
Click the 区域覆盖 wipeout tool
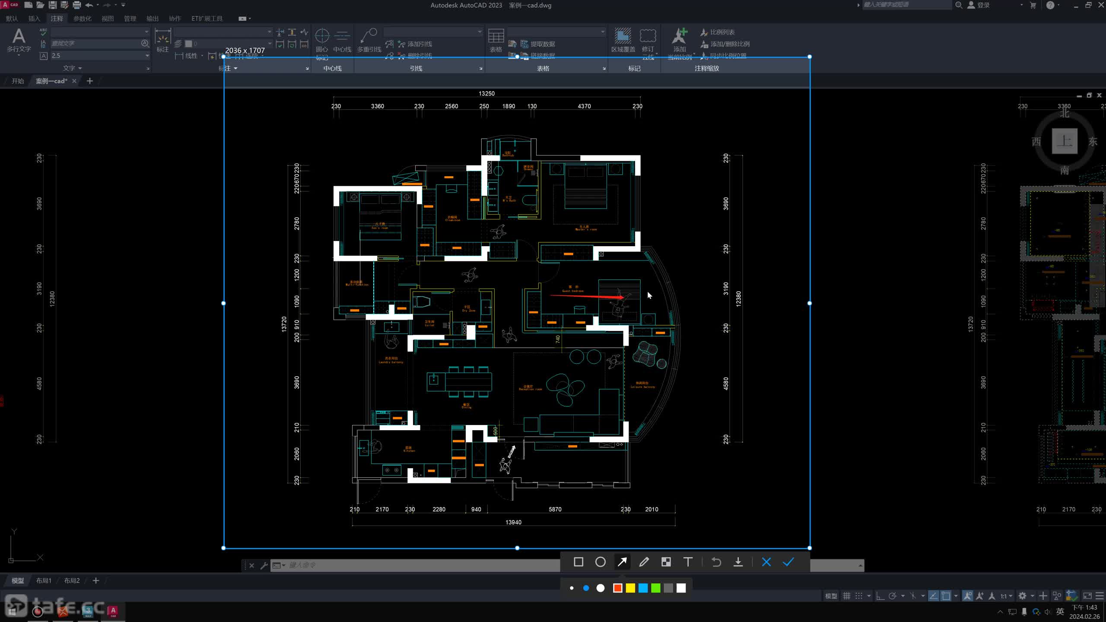click(x=623, y=41)
